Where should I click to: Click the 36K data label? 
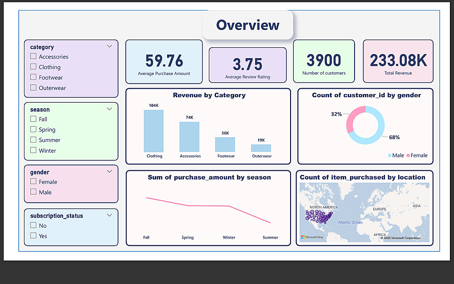(x=225, y=133)
